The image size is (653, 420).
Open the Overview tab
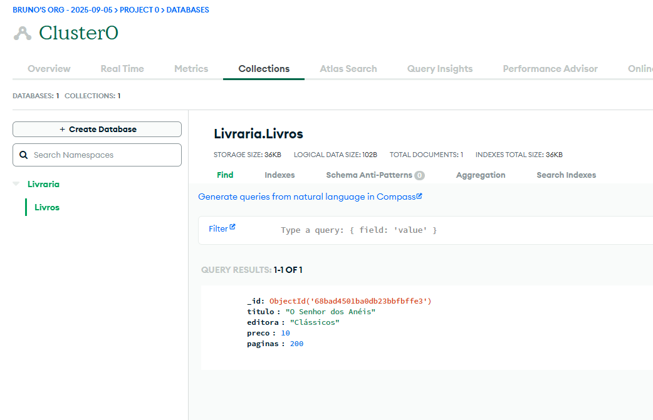[x=49, y=69]
